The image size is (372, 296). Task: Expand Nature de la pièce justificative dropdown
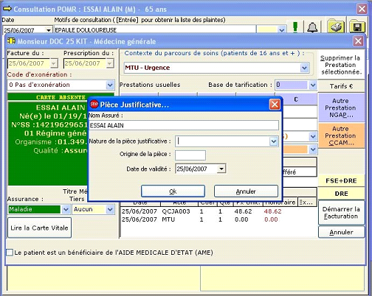point(274,141)
